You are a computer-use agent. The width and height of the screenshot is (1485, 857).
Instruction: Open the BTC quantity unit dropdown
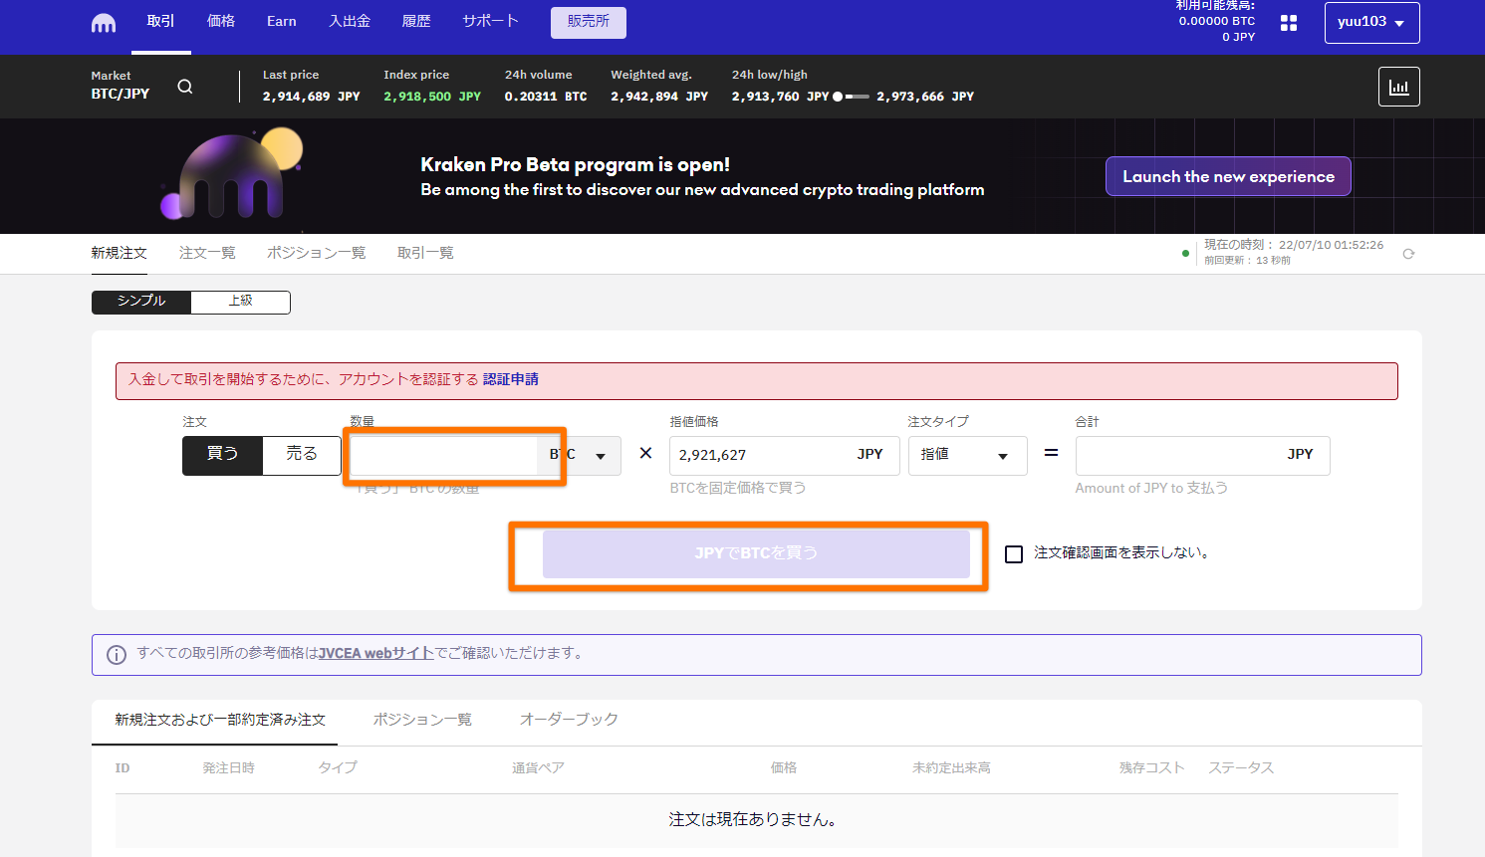[x=580, y=455]
